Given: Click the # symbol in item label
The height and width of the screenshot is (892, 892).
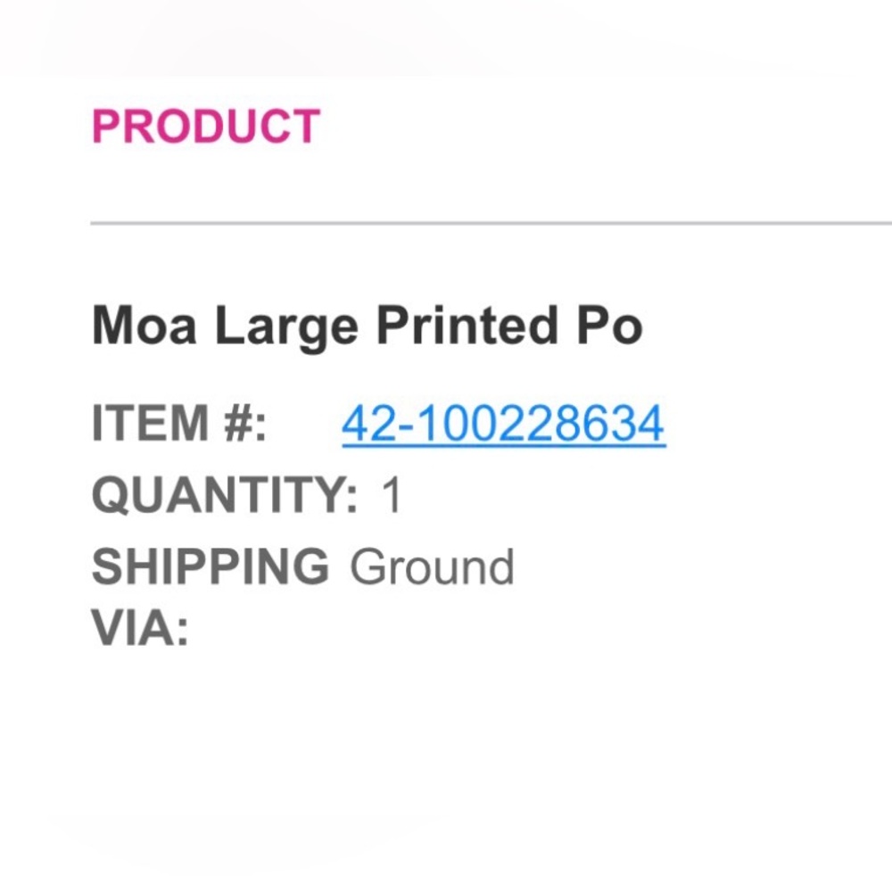Looking at the screenshot, I should coord(238,423).
